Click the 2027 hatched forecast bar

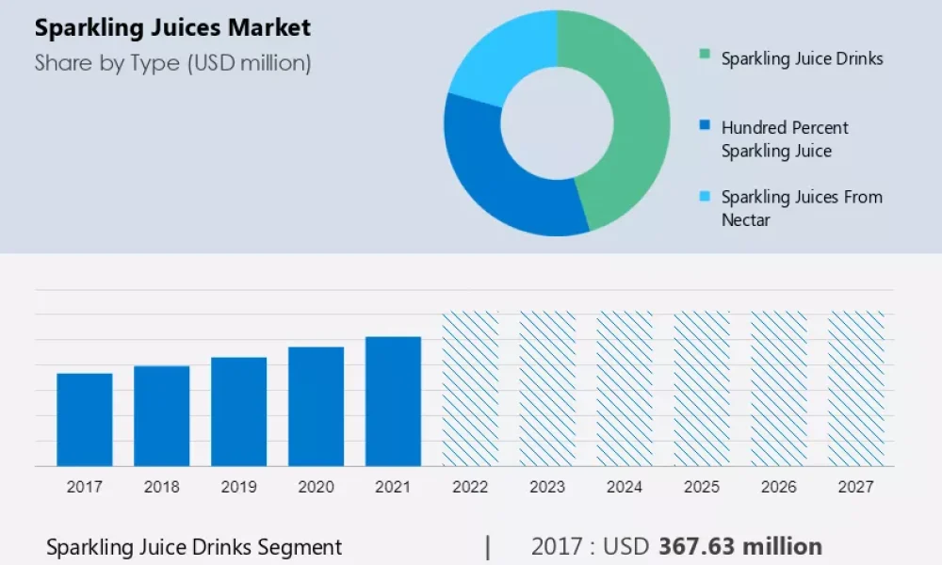pos(856,389)
